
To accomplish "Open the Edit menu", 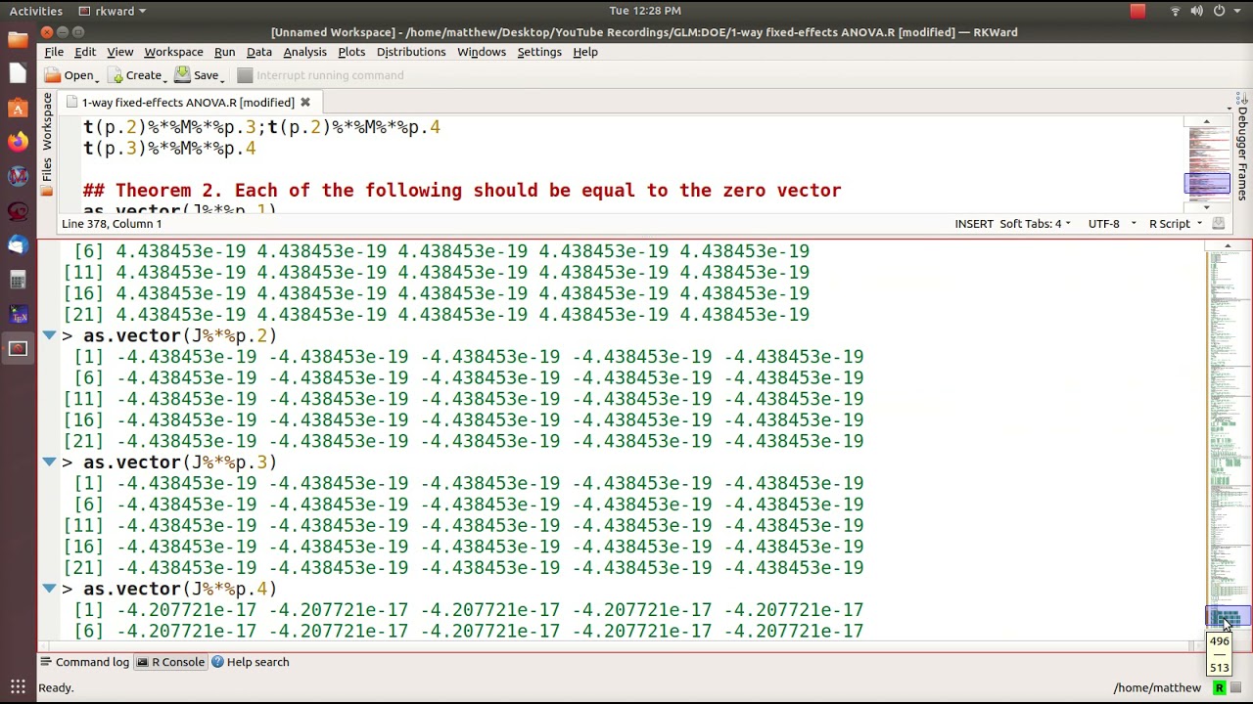I will click(85, 52).
